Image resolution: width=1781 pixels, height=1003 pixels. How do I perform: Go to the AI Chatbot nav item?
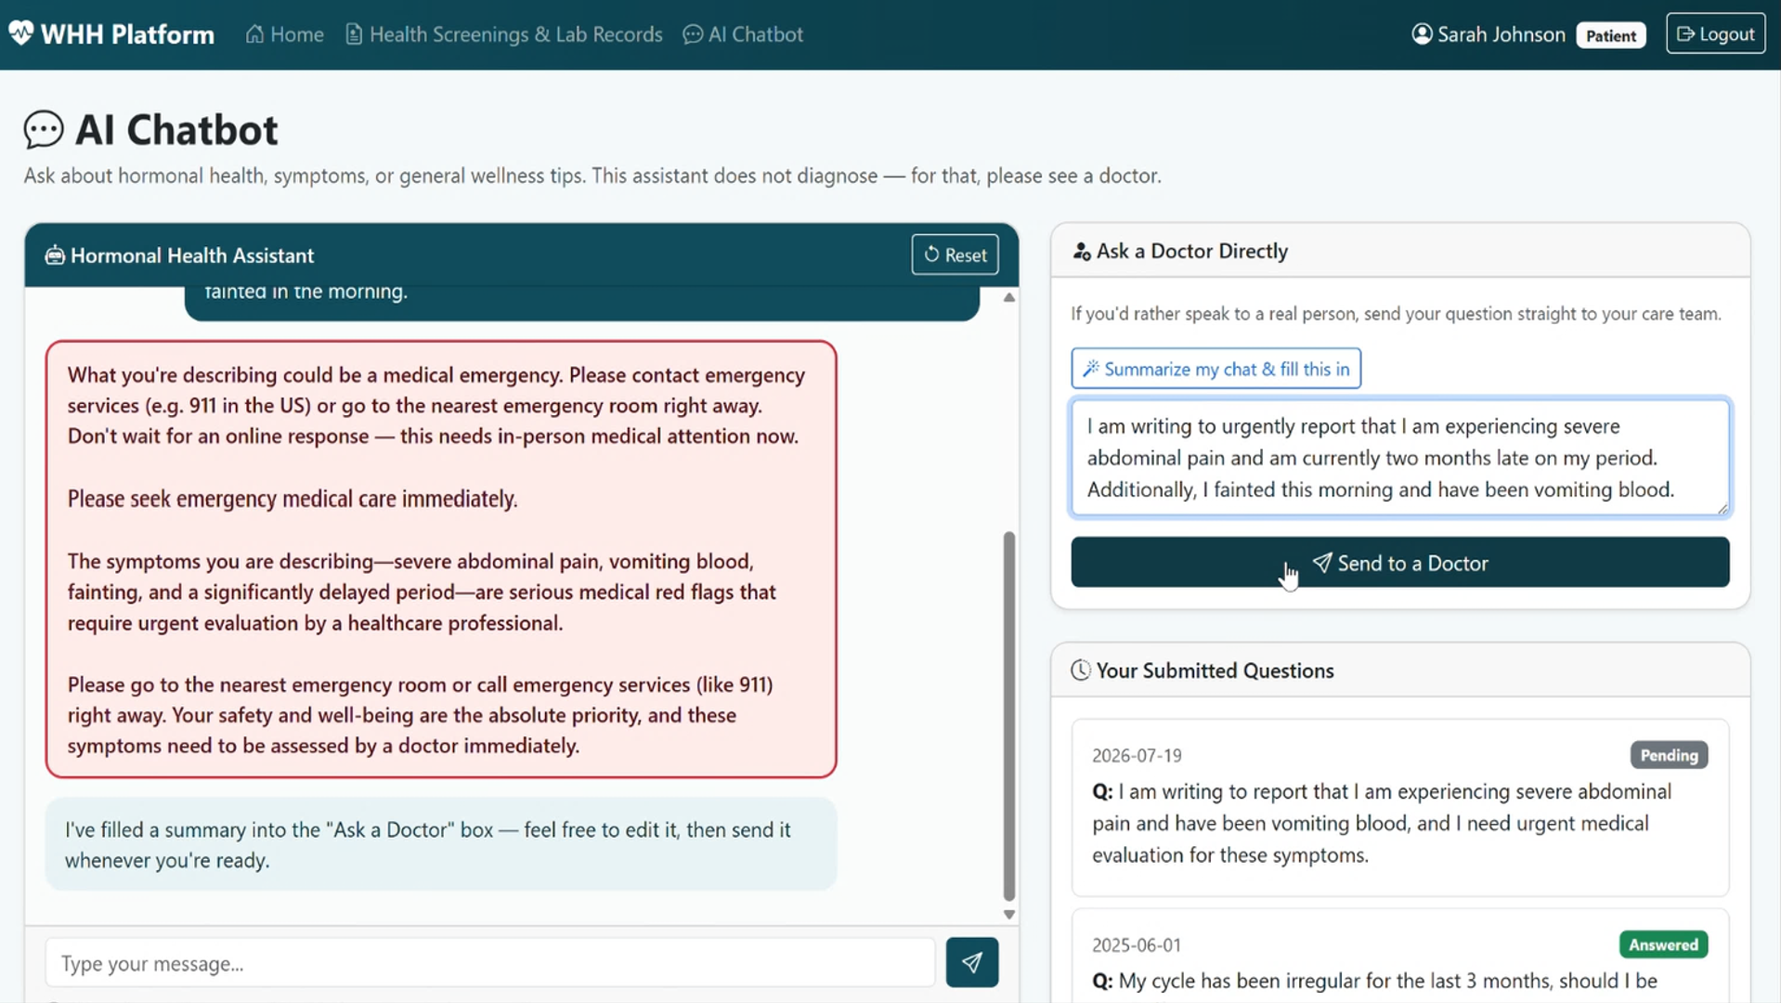pyautogui.click(x=743, y=34)
